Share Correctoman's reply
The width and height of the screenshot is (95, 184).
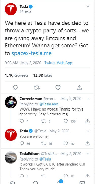click(87, 121)
